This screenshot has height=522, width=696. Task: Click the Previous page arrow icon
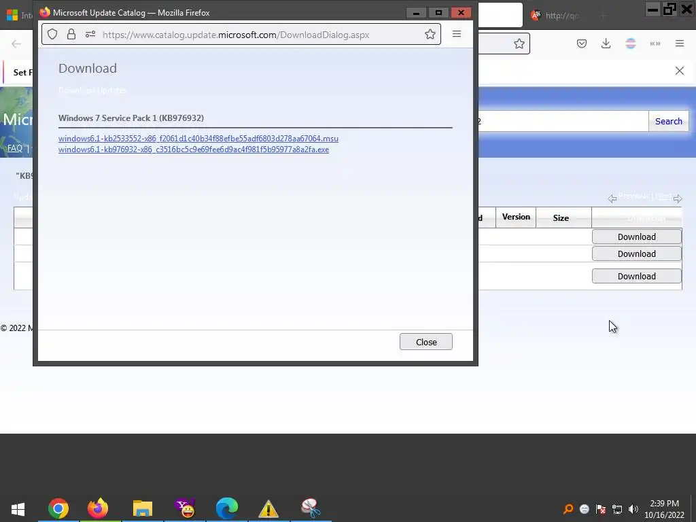click(x=612, y=198)
